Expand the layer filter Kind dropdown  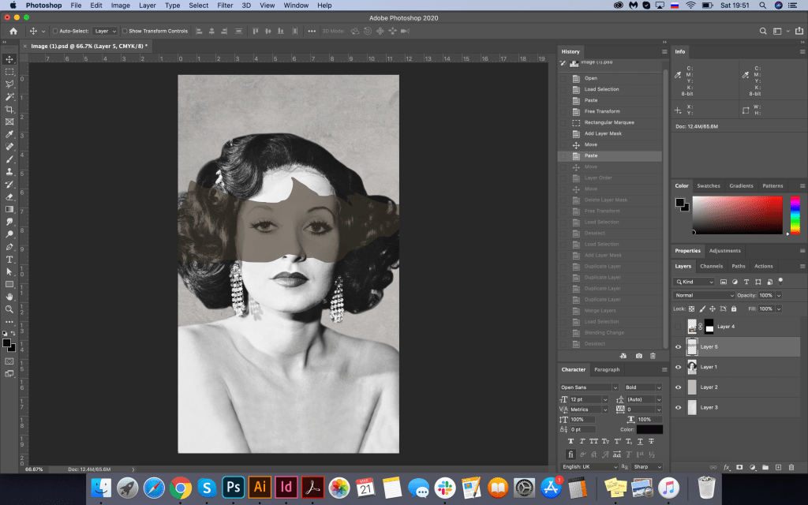(x=694, y=282)
